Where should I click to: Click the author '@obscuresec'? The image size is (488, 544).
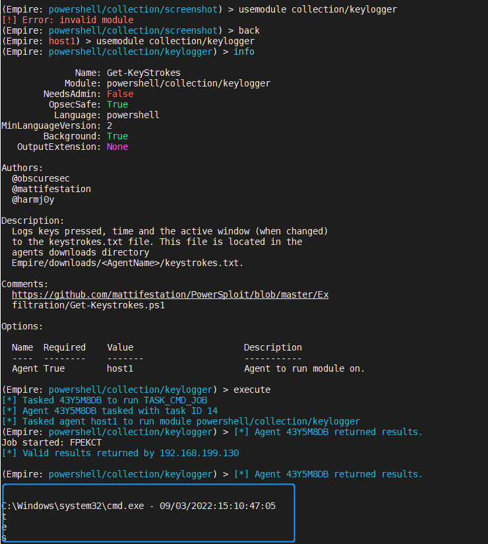(x=41, y=178)
